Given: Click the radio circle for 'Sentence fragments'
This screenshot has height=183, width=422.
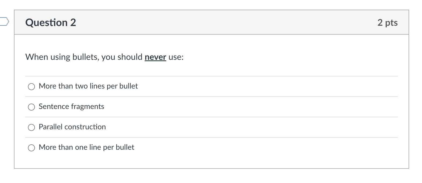Looking at the screenshot, I should tap(31, 107).
